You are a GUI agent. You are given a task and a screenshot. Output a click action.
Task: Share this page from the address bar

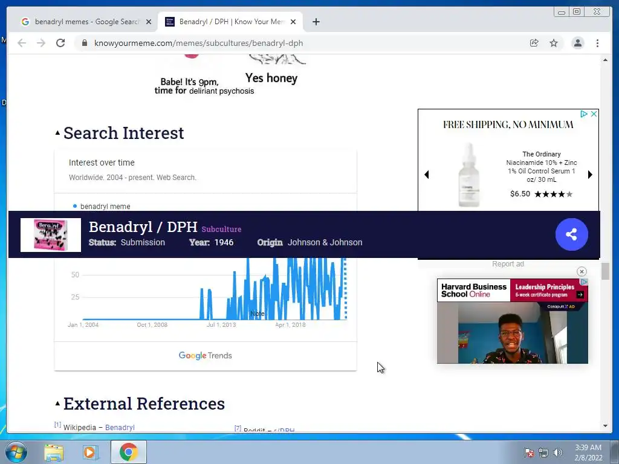click(x=534, y=43)
